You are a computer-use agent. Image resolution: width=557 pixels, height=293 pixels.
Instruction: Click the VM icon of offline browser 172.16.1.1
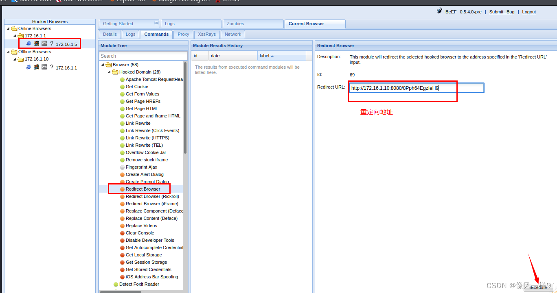pos(44,67)
